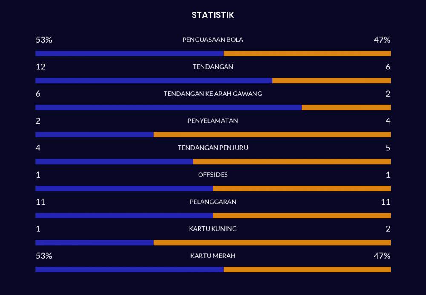
Task: Select the PENGUASAAN BOLA label
Action: (x=213, y=40)
